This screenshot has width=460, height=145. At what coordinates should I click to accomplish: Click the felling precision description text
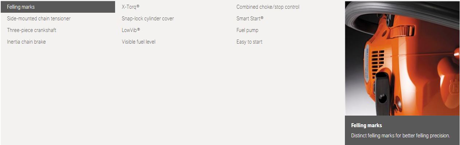(401, 136)
